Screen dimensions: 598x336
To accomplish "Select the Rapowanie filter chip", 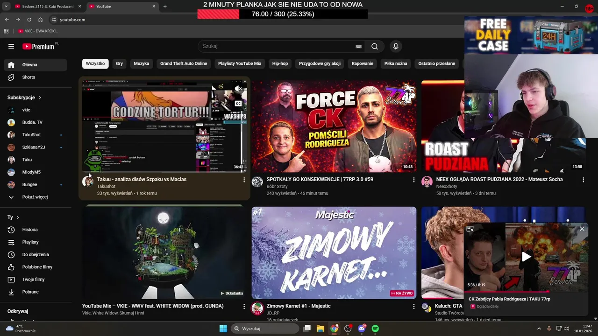I will (x=363, y=63).
